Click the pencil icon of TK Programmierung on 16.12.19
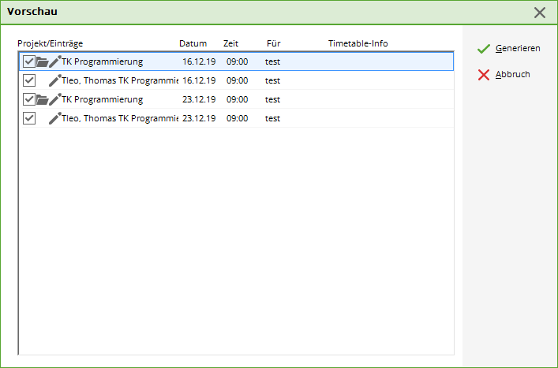The width and height of the screenshot is (558, 368). point(54,61)
